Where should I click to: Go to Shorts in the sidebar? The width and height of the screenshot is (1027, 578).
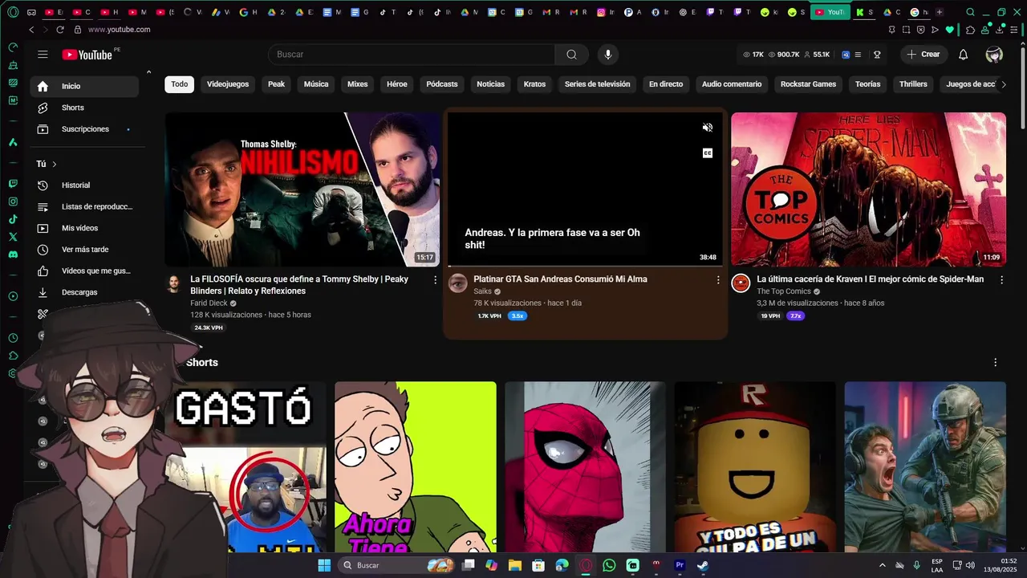pyautogui.click(x=84, y=108)
